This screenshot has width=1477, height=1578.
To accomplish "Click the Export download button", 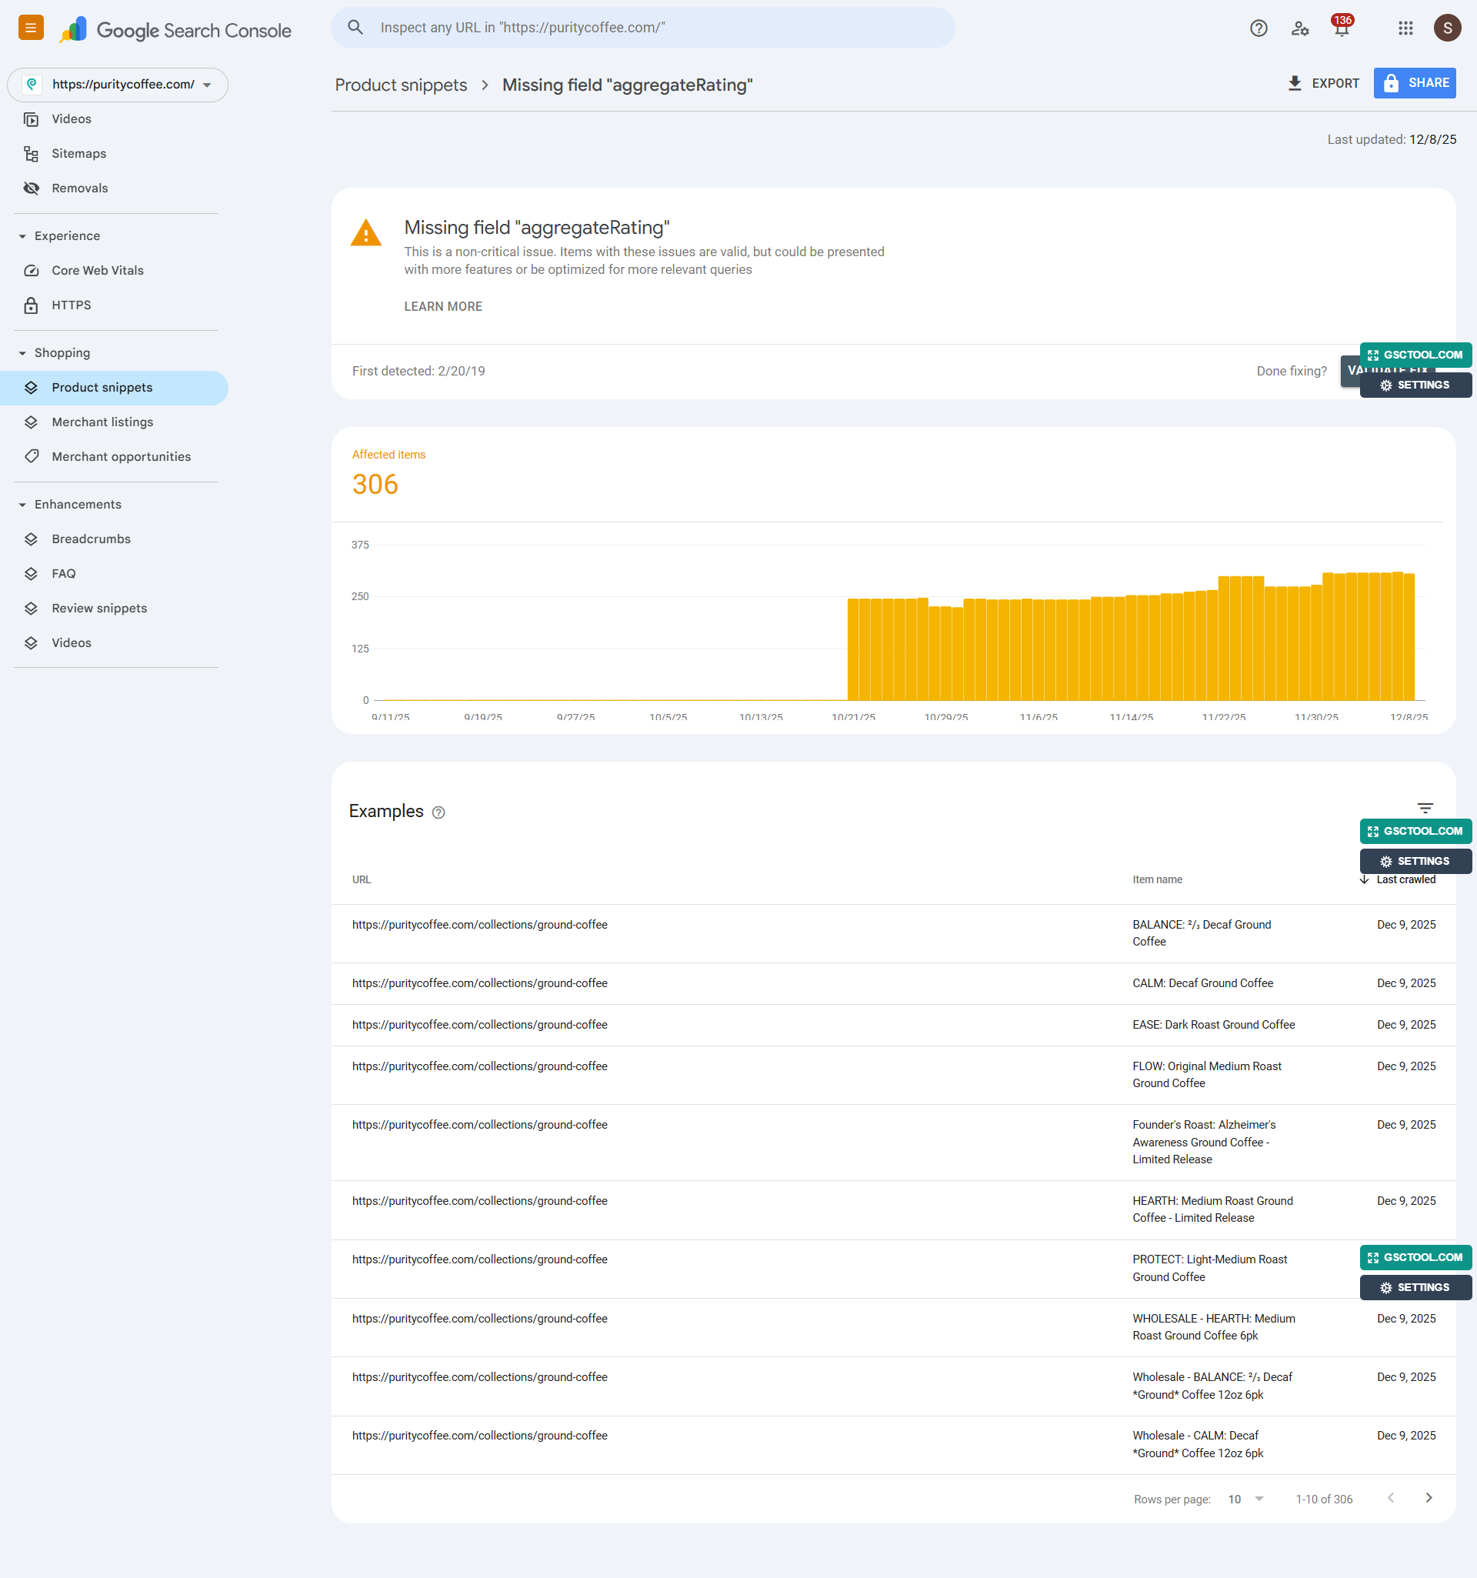I will (x=1323, y=83).
